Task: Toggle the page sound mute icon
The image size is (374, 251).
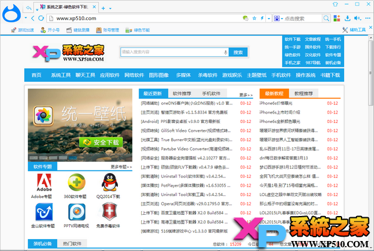Action: point(357,18)
